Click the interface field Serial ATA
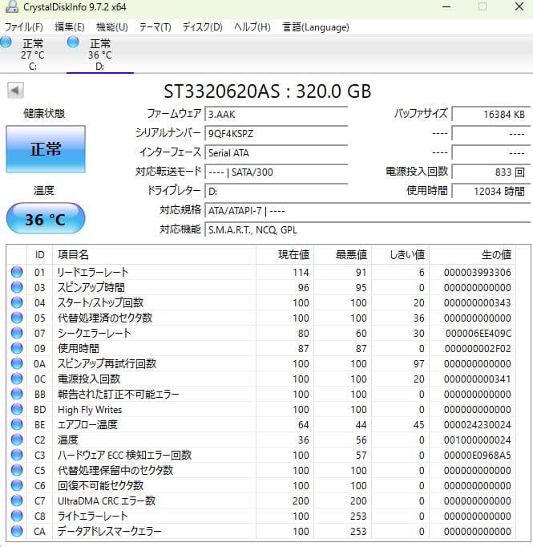 276,152
